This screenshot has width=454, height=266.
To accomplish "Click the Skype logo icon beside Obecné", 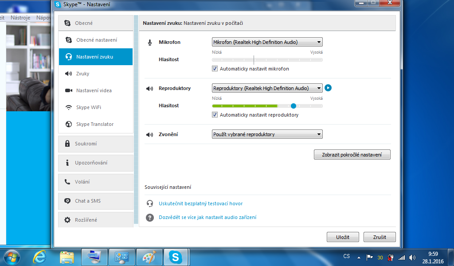I will tap(67, 23).
